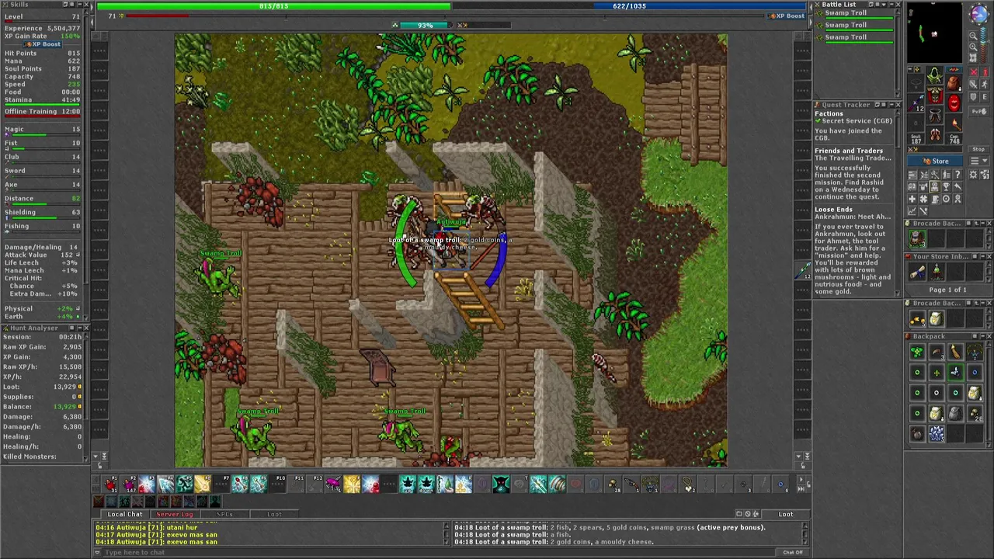
Task: Select the right-side Loot tab
Action: [x=786, y=514]
